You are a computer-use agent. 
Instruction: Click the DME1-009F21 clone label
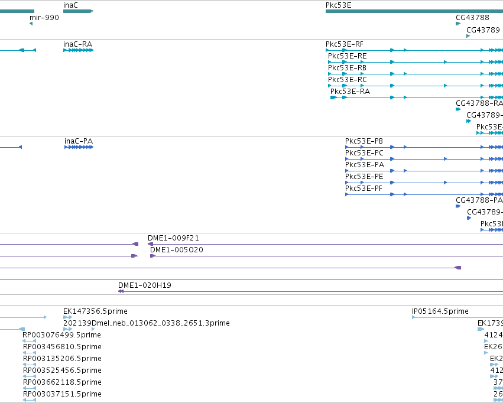point(173,238)
